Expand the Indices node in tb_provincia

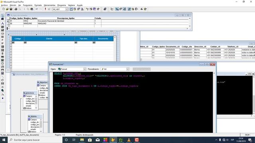24,108
